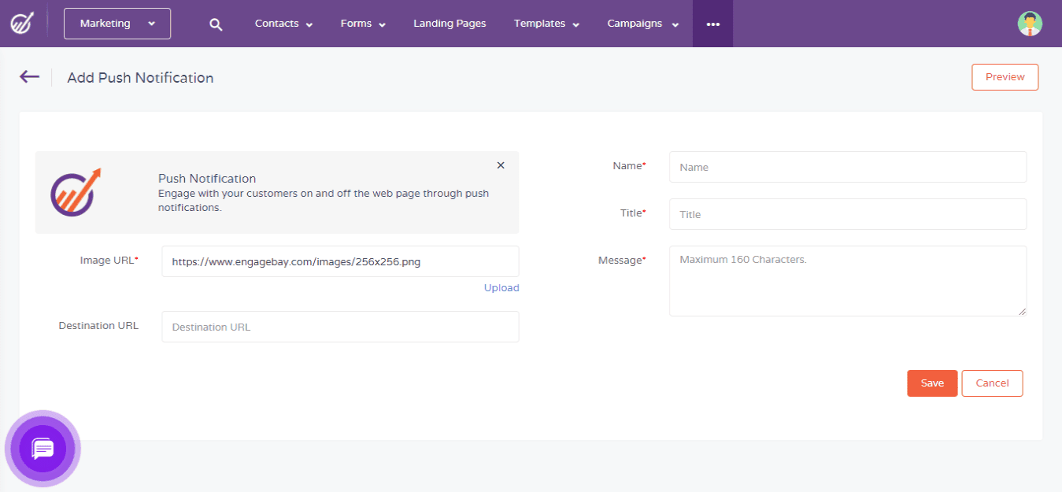The height and width of the screenshot is (492, 1062).
Task: Click into the Message text area
Action: tap(847, 281)
